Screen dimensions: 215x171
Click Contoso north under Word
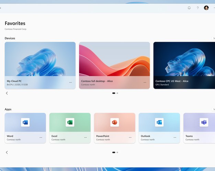click(14, 140)
